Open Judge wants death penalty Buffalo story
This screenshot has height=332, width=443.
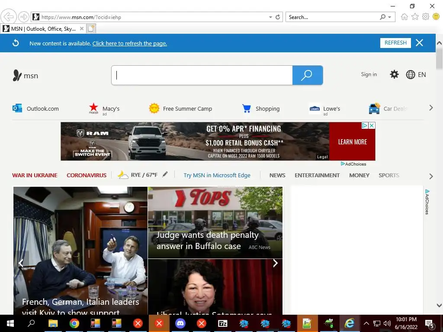coord(215,223)
